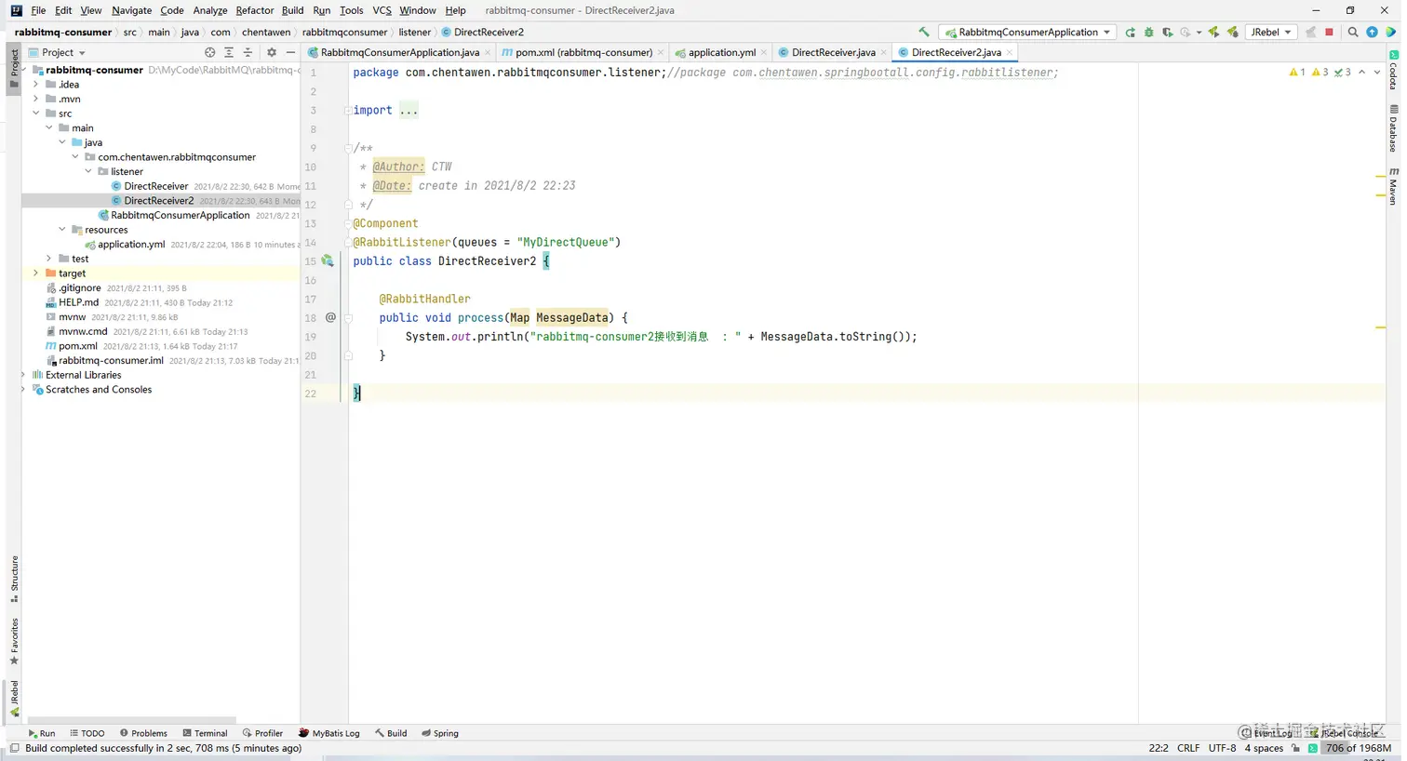
Task: Open Search Everywhere magnifier icon
Action: pos(1353,32)
